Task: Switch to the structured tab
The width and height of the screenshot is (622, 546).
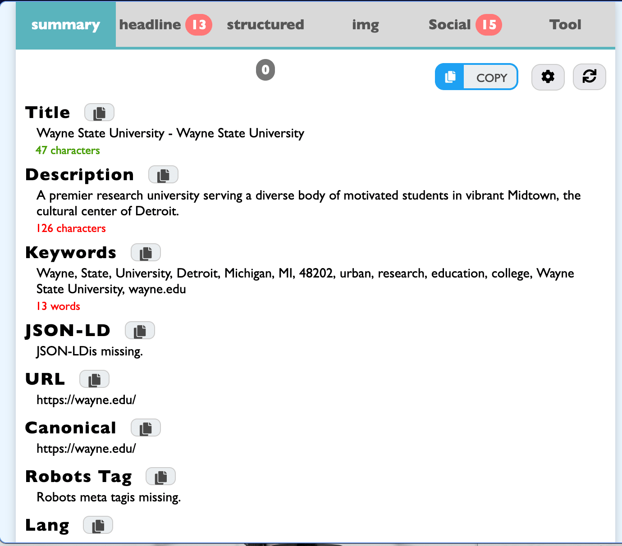Action: click(x=265, y=25)
